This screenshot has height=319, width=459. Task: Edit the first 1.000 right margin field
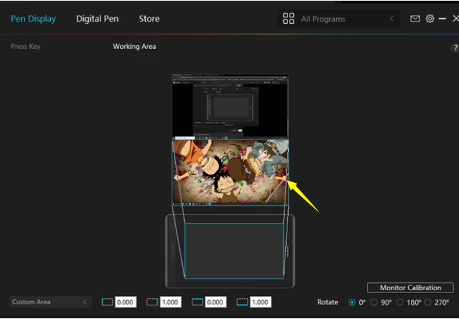point(171,302)
